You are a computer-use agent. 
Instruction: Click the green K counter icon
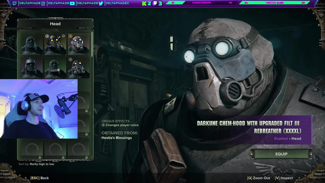point(144,3)
